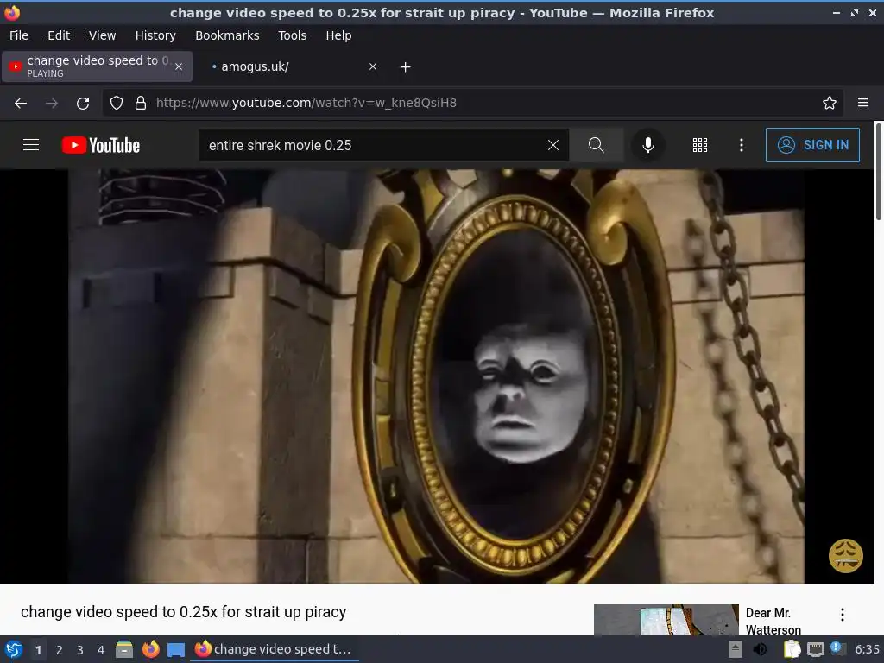
Task: Open the notification tray icon
Action: click(x=837, y=649)
